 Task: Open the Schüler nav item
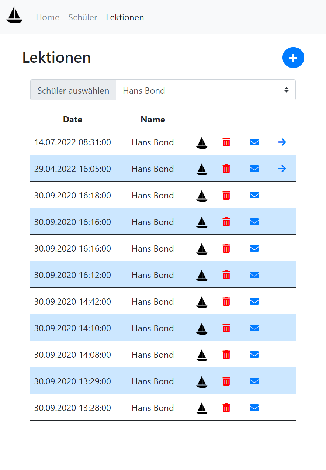pos(83,17)
